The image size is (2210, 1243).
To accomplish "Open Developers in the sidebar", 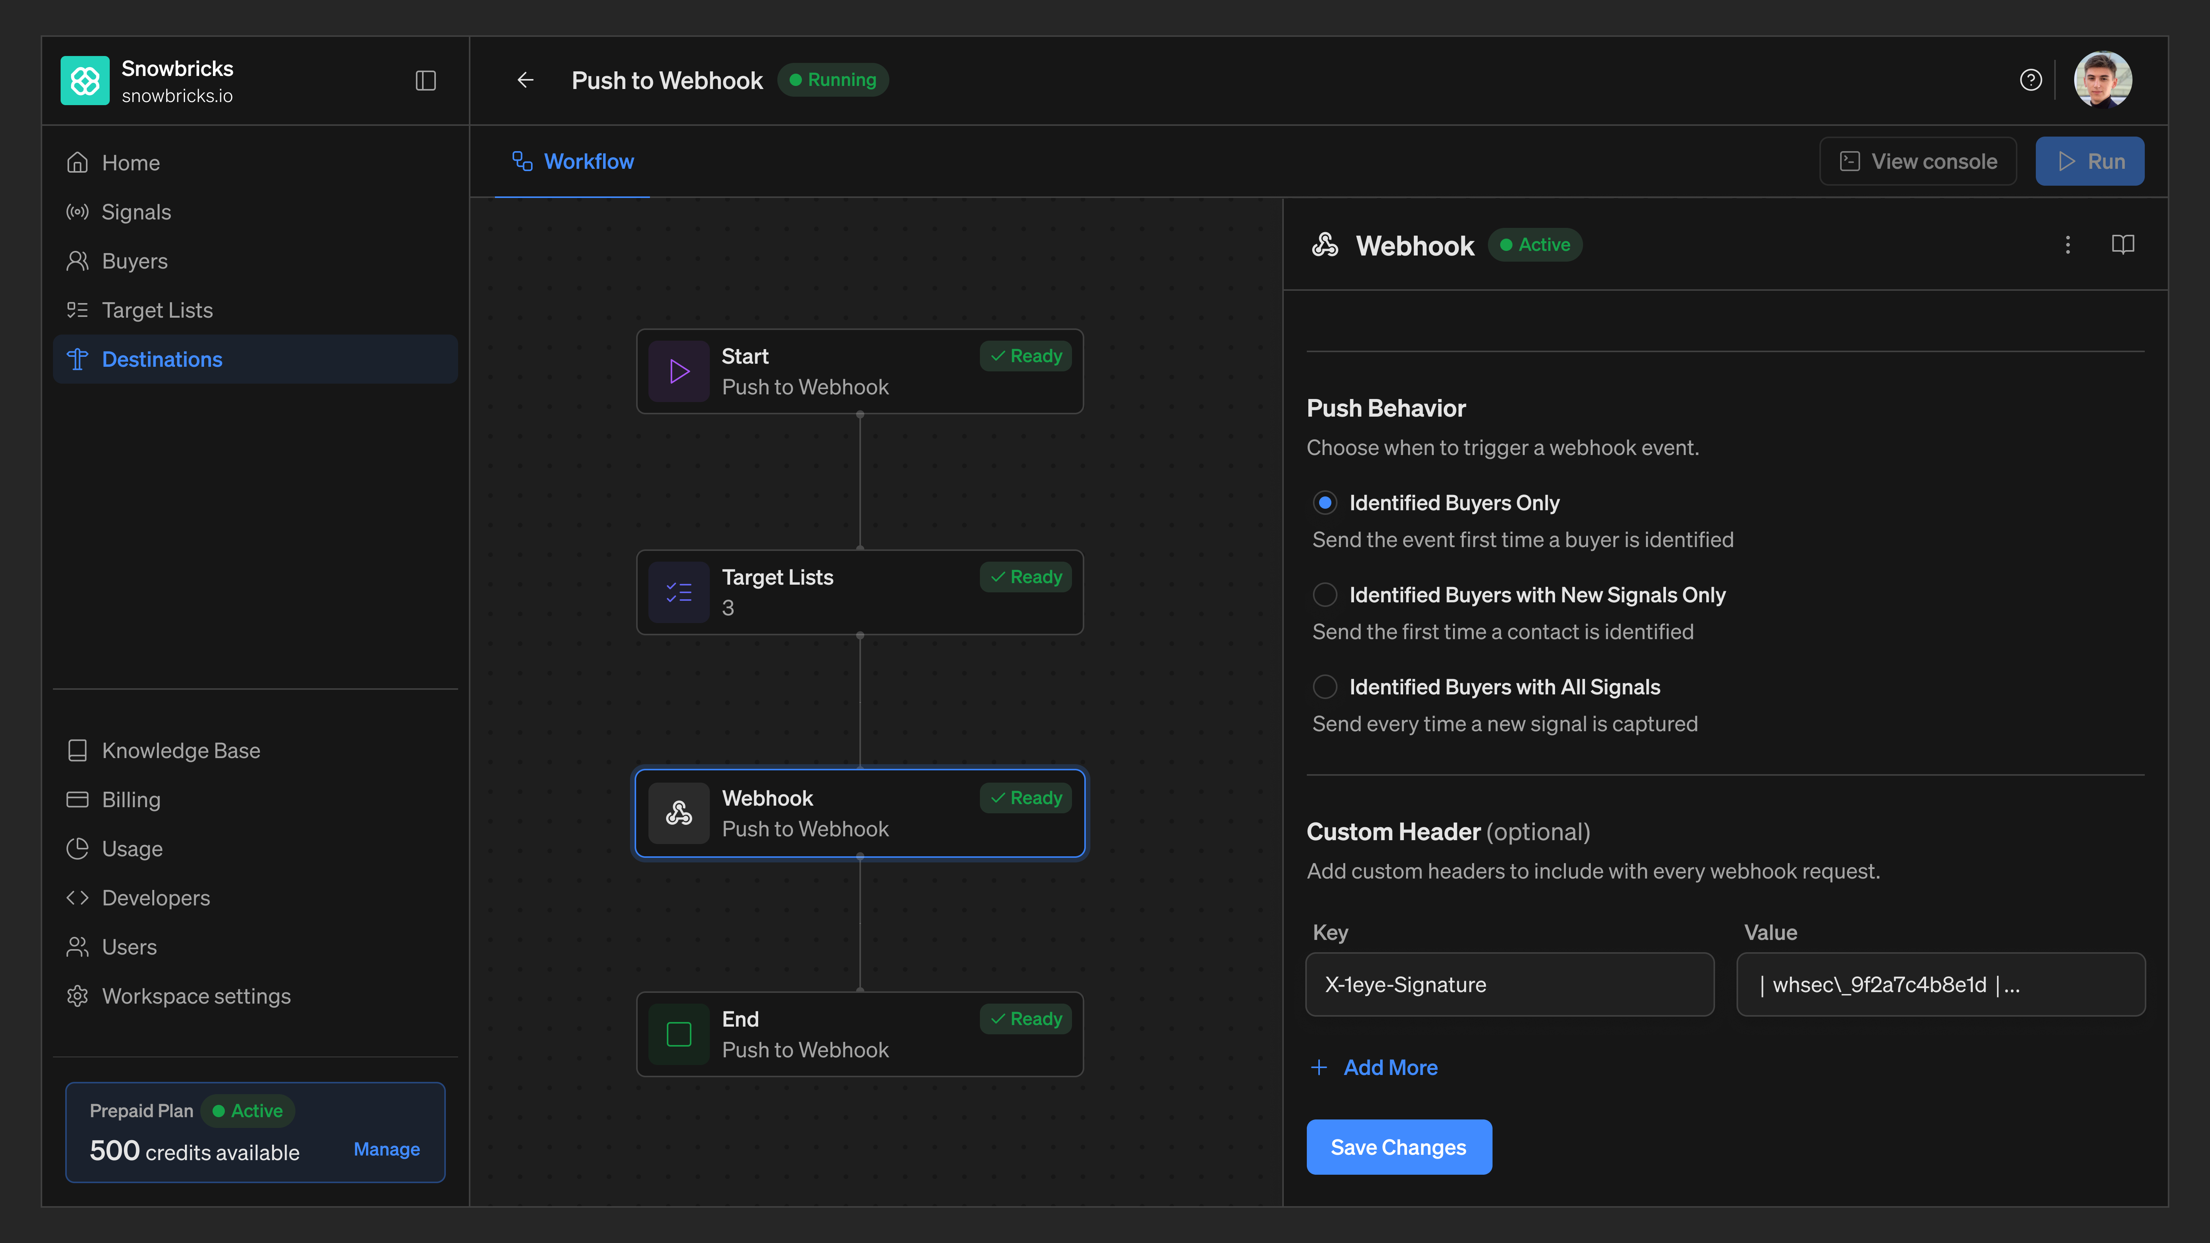I will tap(255, 897).
